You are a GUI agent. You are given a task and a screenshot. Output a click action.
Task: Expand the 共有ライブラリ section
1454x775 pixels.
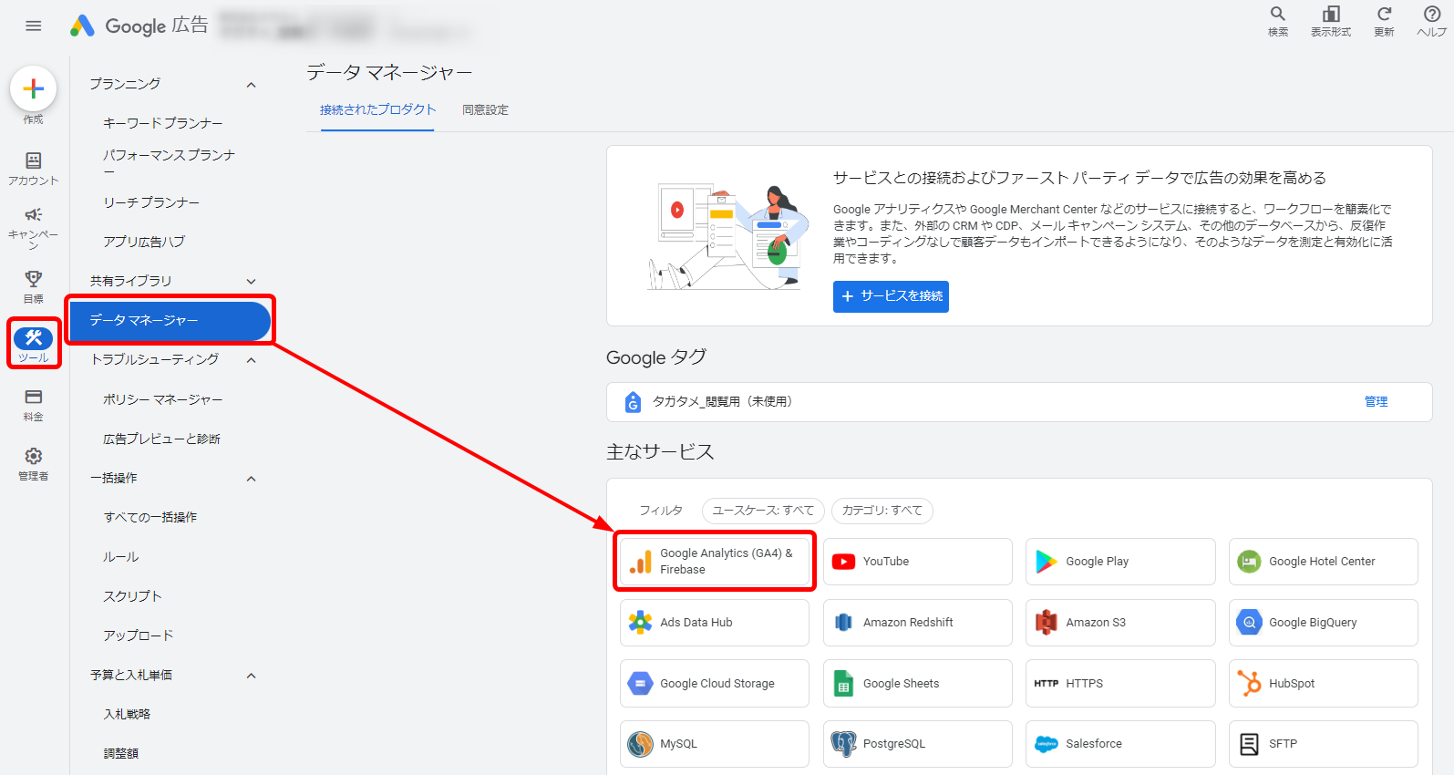[251, 282]
